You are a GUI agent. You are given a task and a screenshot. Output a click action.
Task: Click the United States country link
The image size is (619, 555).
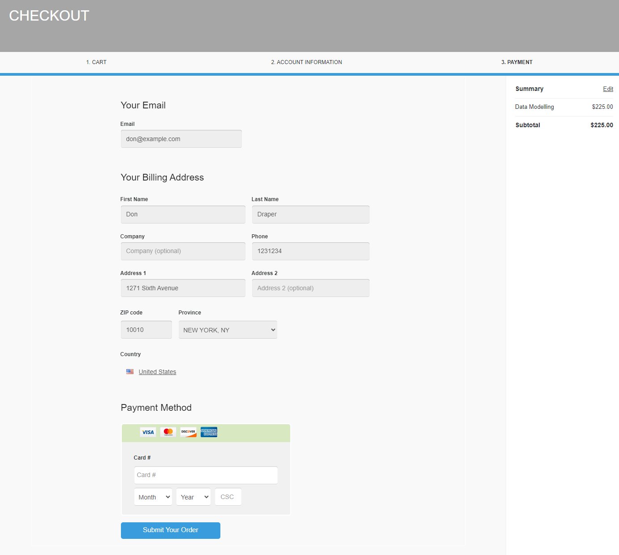point(157,372)
